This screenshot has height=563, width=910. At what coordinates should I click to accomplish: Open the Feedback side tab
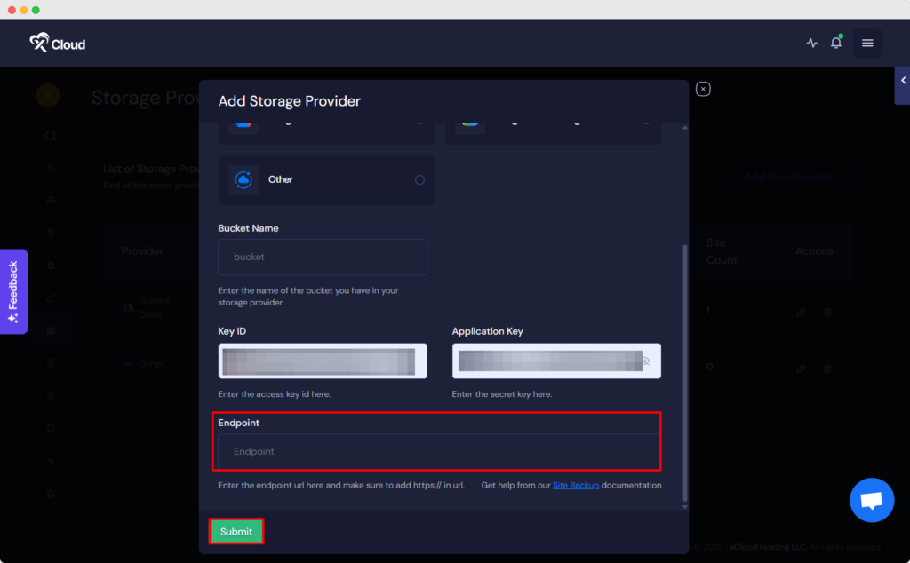[13, 291]
